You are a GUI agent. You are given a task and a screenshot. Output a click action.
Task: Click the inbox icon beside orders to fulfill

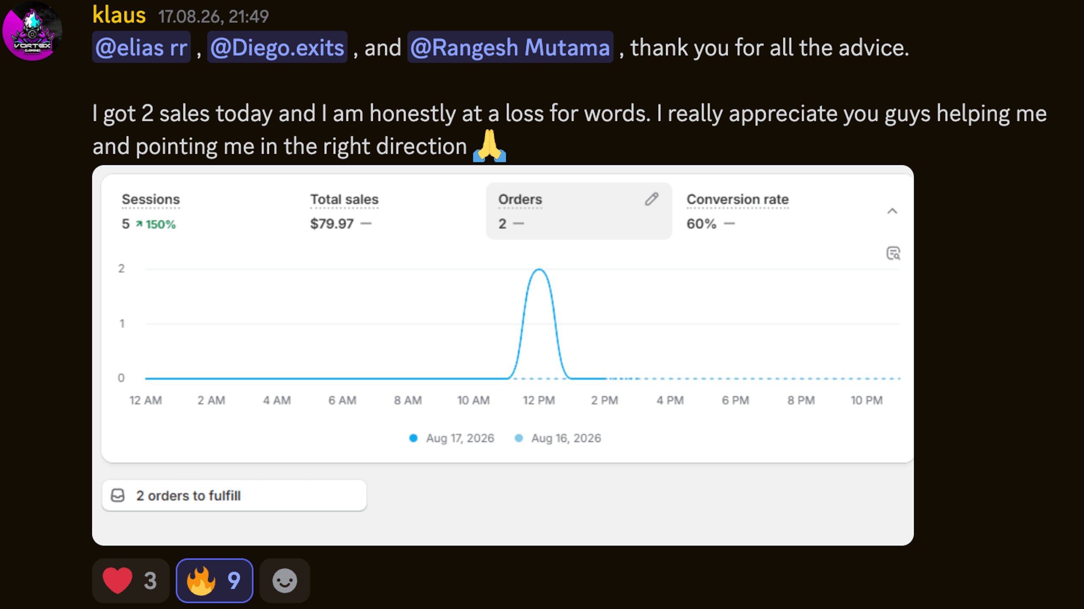(x=118, y=495)
